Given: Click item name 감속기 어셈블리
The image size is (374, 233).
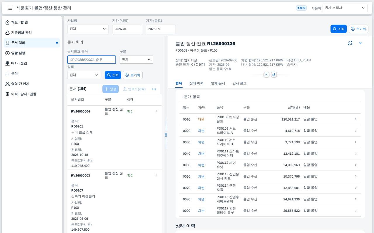Looking at the screenshot, I should 83,196.
